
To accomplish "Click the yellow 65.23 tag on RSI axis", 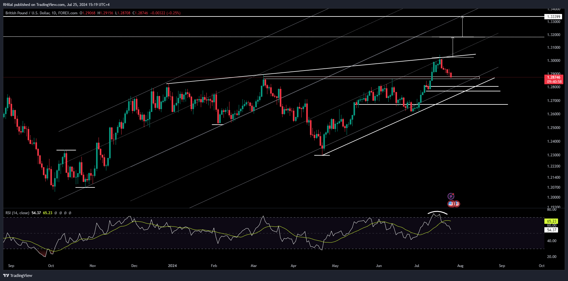I will [x=551, y=221].
